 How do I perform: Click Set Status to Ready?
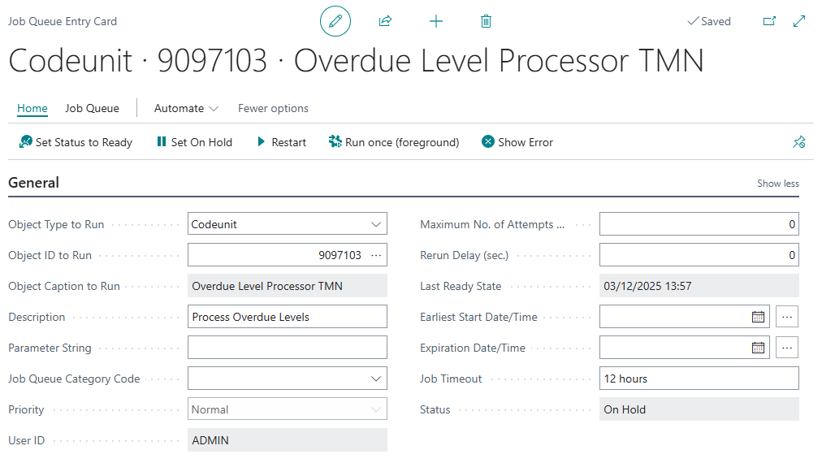coord(76,142)
